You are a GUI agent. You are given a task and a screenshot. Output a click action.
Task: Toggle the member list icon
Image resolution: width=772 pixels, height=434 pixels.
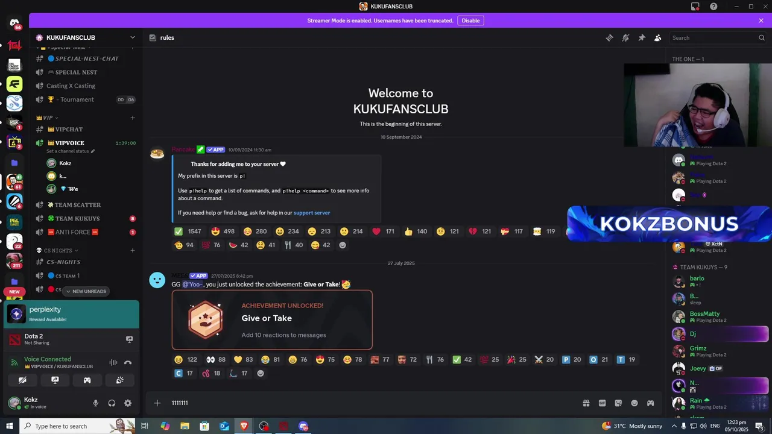pos(657,37)
